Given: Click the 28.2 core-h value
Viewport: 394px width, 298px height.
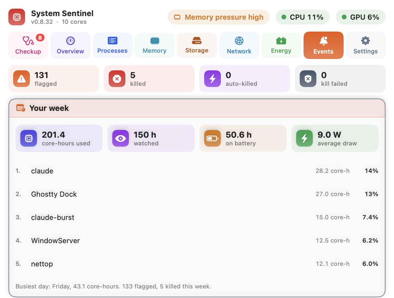Looking at the screenshot, I should coord(333,171).
